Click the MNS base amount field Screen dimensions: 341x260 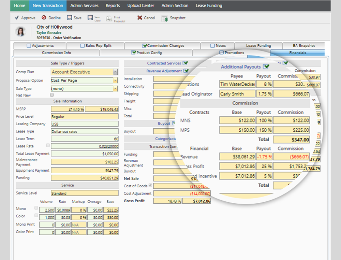tap(237, 120)
